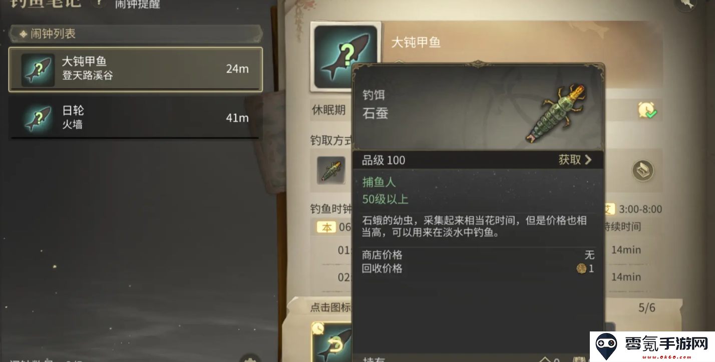Open the question mark help icon near 钓鱼笔记
The image size is (715, 362).
click(x=99, y=3)
